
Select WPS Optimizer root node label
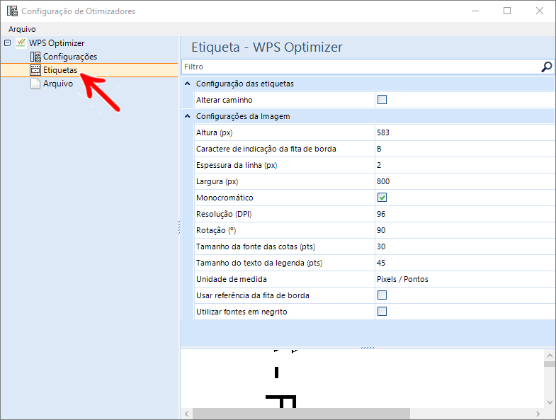[57, 43]
